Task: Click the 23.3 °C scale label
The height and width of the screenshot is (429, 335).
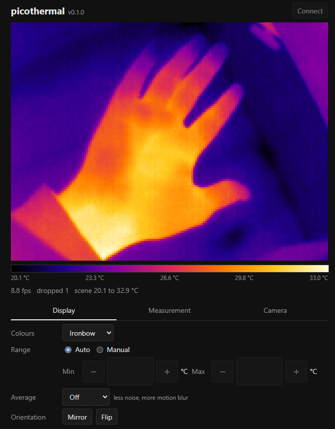Action: coord(95,278)
